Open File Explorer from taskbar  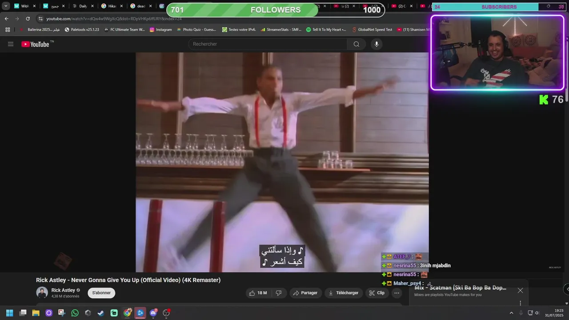tap(36, 313)
